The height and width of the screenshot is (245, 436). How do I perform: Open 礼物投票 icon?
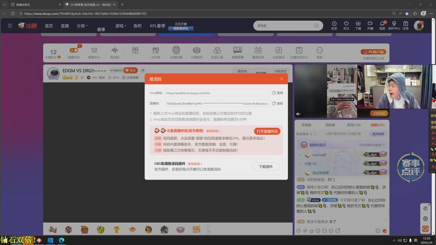(176, 52)
